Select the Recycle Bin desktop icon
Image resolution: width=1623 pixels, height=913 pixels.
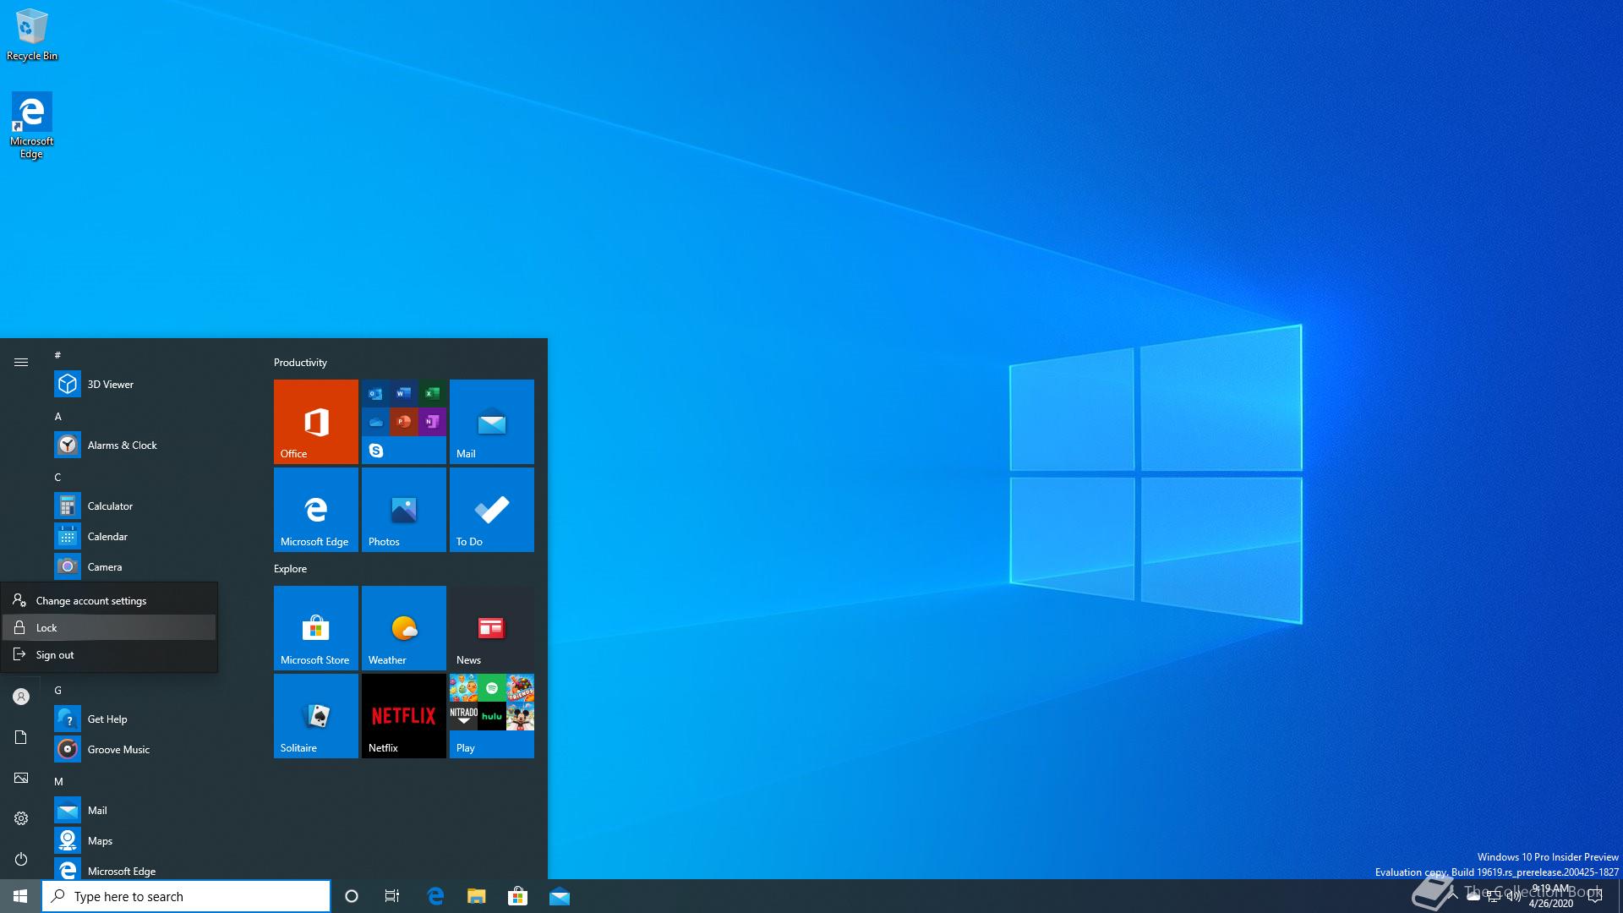32,35
